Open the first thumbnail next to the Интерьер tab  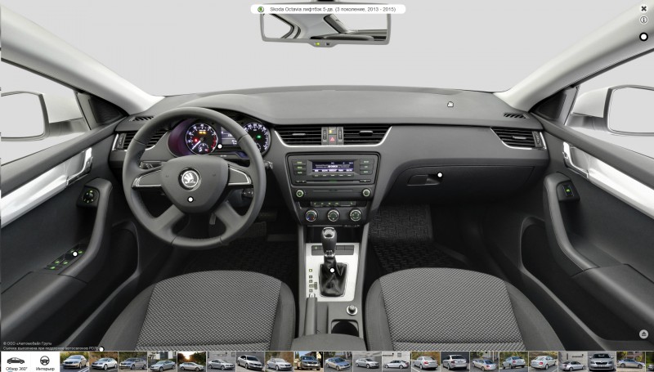tap(74, 361)
